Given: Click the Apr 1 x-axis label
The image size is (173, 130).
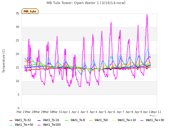Looking at the screenshot, I should click(x=66, y=112).
